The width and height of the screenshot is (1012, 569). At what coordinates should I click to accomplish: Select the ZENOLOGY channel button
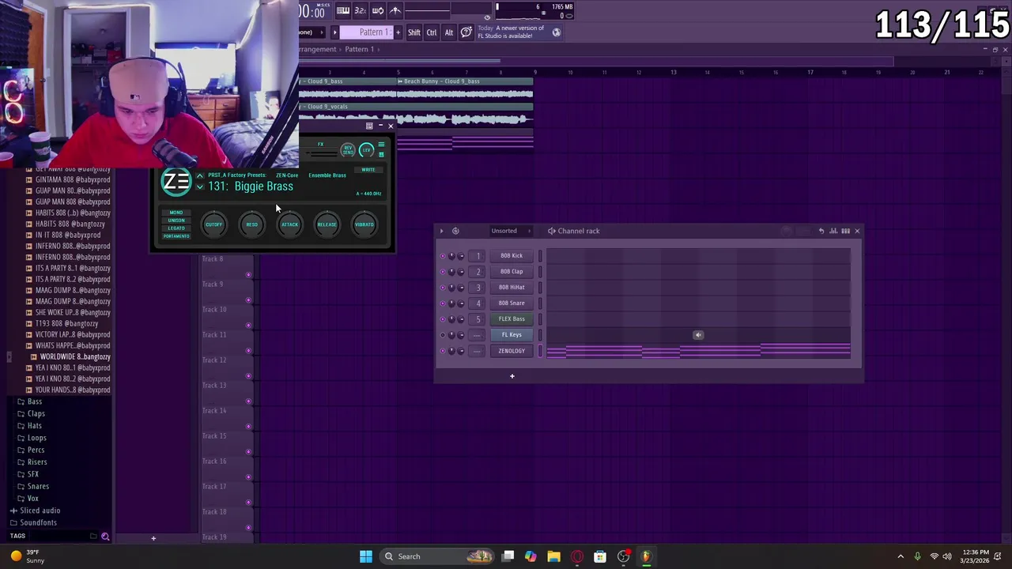[x=512, y=351]
